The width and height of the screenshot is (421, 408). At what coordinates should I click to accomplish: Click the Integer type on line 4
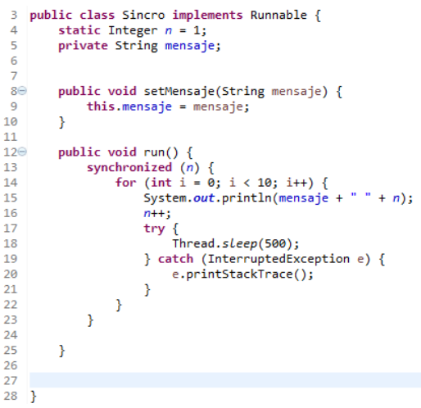pos(133,30)
